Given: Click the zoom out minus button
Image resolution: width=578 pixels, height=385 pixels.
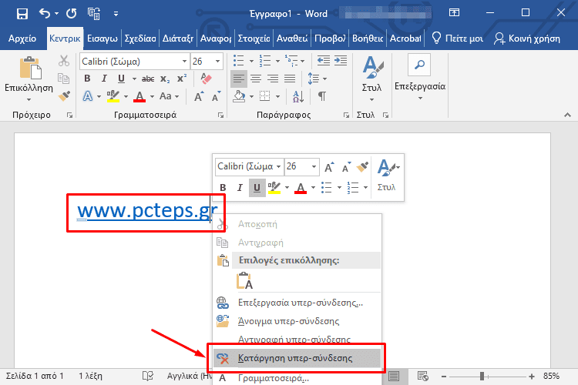Looking at the screenshot, I should (x=444, y=377).
